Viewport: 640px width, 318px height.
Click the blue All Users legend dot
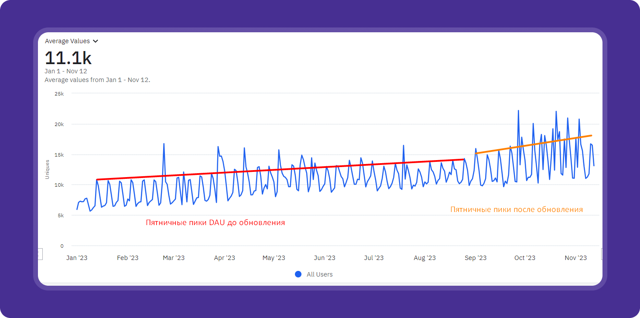point(298,274)
